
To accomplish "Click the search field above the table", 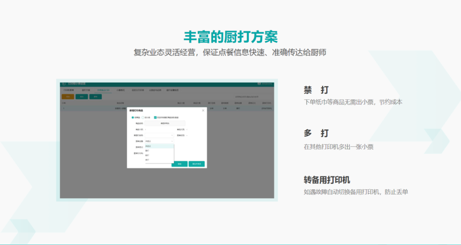I will click(254, 96).
